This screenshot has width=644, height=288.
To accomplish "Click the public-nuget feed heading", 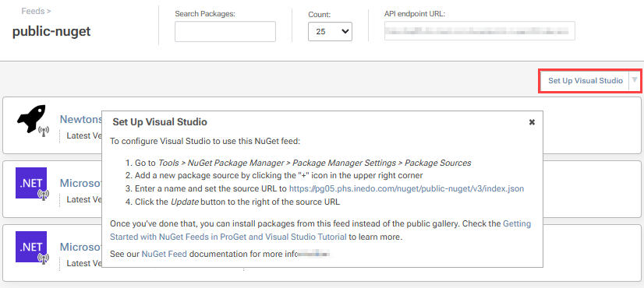I will [51, 31].
